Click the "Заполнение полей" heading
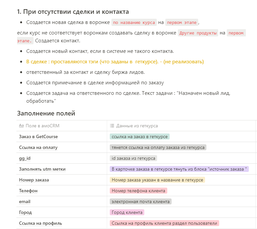The width and height of the screenshot is (257, 229). point(46,114)
